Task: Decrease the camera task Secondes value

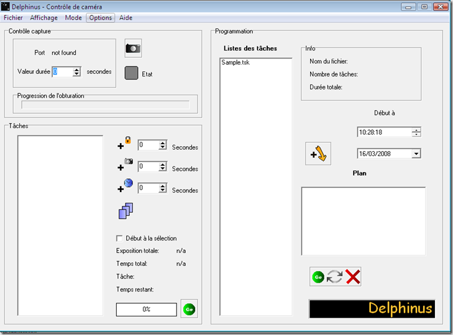Action: (x=163, y=168)
